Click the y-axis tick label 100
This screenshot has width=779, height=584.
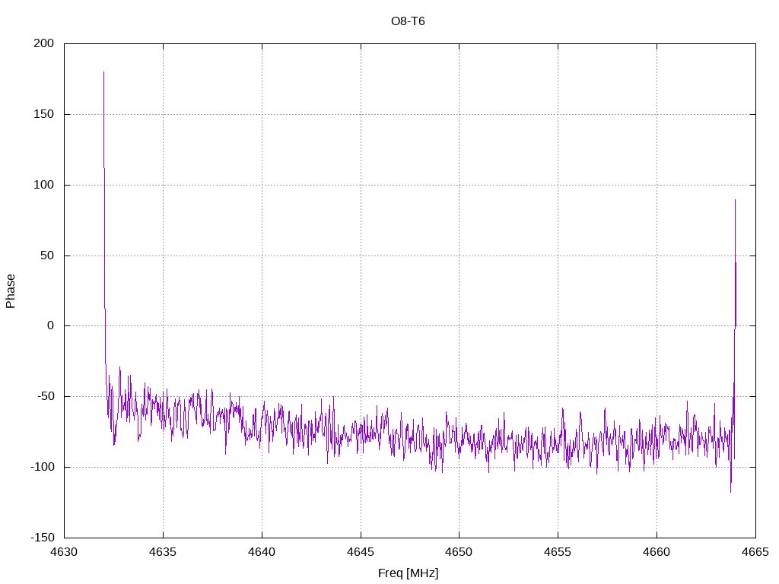tap(43, 185)
